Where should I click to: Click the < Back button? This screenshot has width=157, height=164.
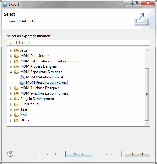(x=51, y=154)
